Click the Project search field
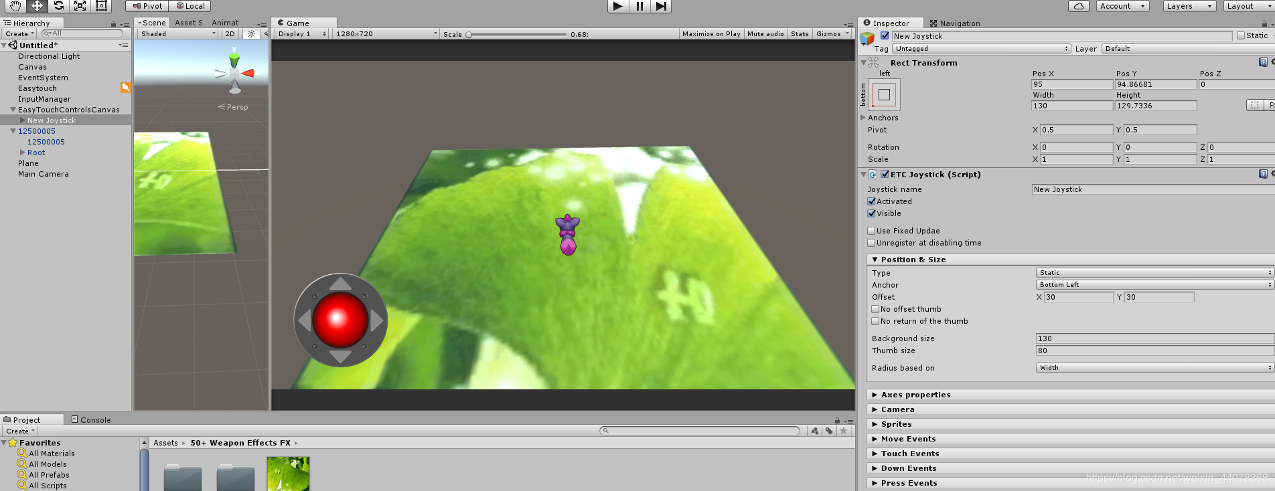 point(700,431)
